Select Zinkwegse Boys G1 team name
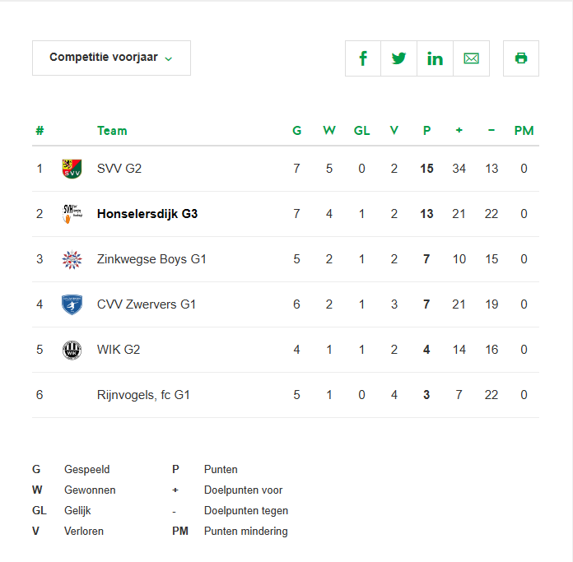The width and height of the screenshot is (573, 562). point(151,259)
